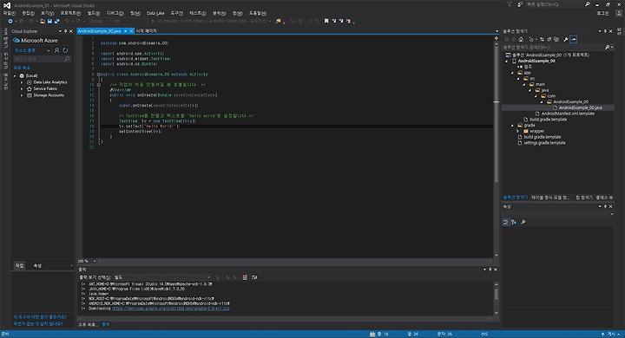Click the Save icon in the toolbar

49,21
